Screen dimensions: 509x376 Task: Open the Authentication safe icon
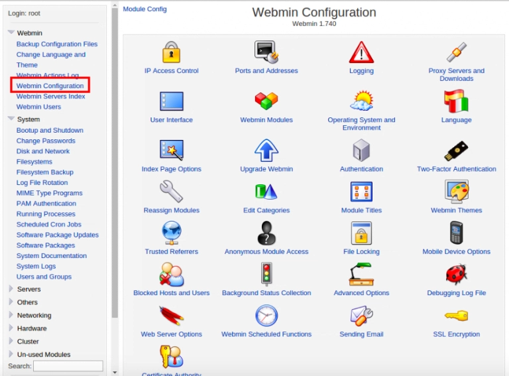361,150
